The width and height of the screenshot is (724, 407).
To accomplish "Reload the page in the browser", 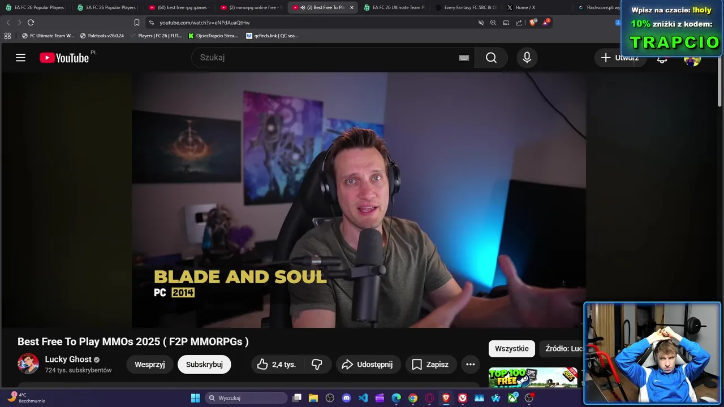I will point(31,23).
